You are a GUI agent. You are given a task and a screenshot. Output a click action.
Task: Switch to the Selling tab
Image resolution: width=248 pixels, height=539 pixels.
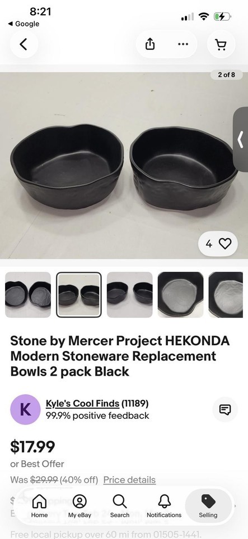tap(208, 506)
